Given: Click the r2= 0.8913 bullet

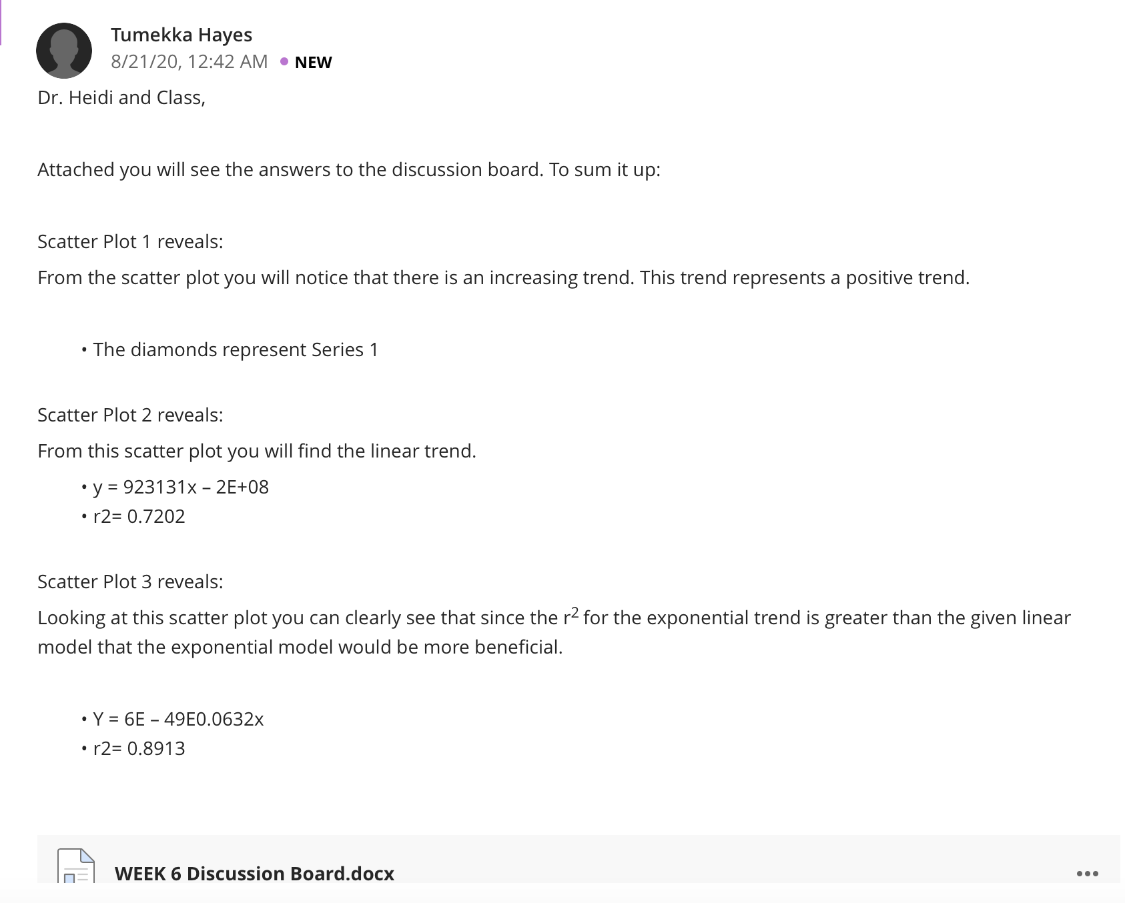Looking at the screenshot, I should 139,748.
